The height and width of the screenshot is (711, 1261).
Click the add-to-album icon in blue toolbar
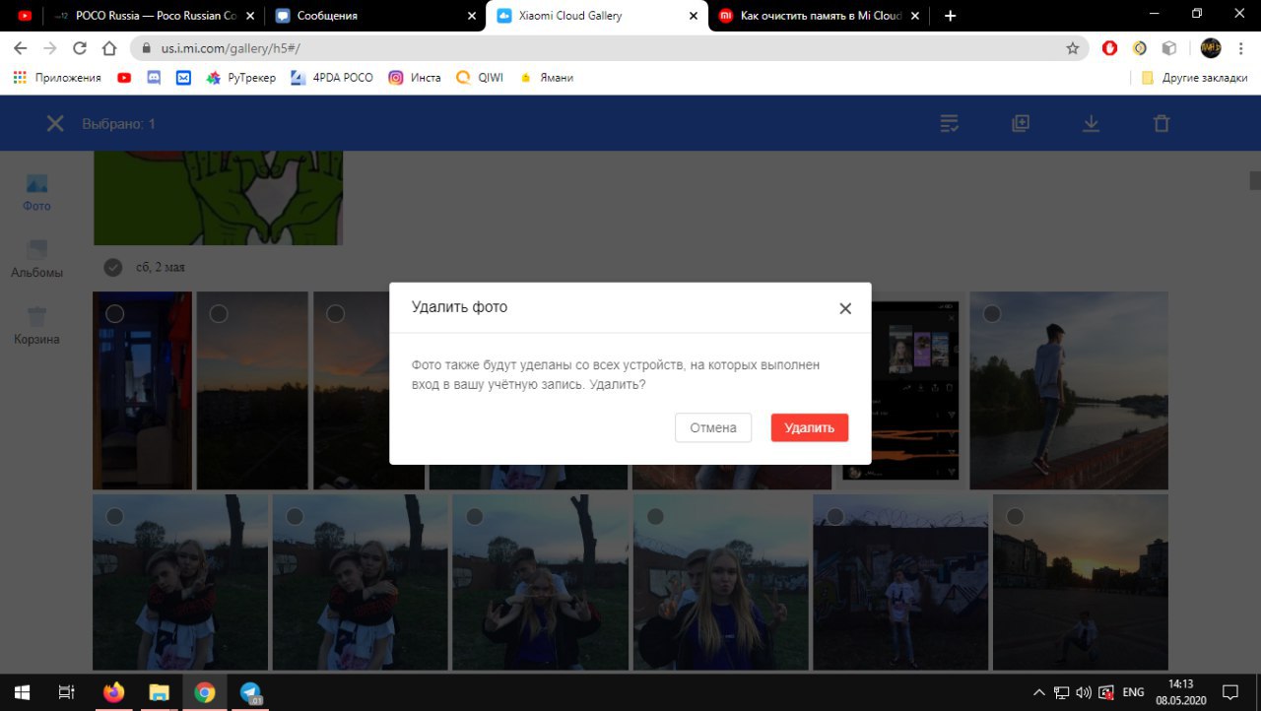[x=1021, y=123]
